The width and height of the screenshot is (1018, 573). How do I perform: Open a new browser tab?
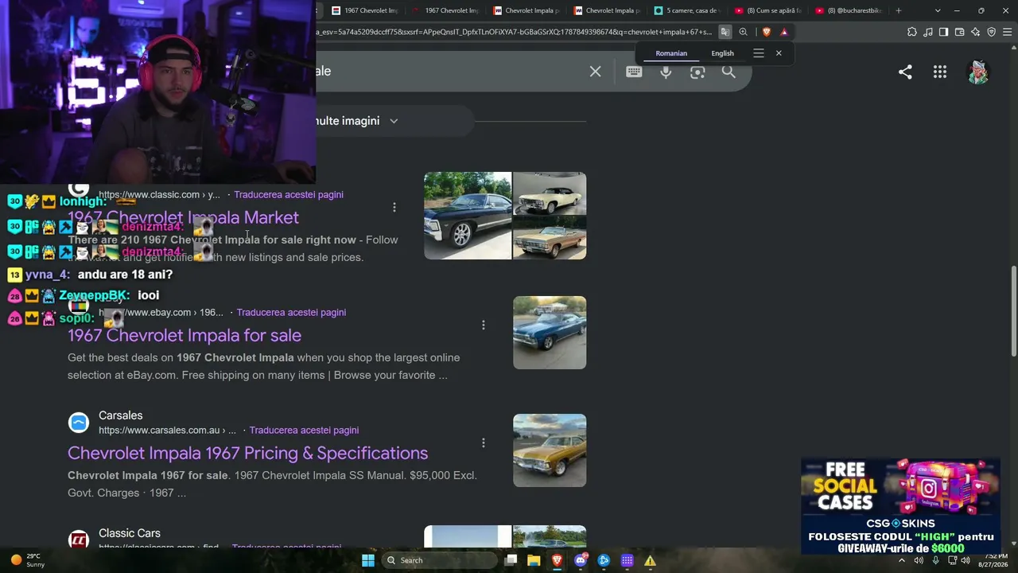899,10
